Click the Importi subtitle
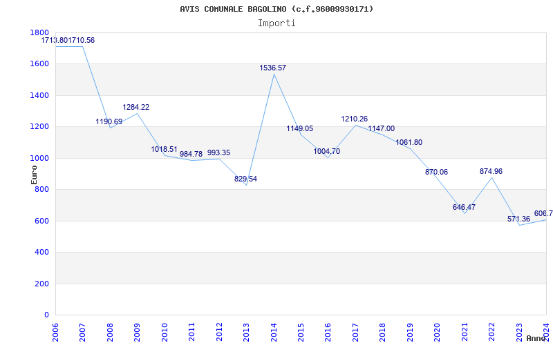Viewport: 553px width, 345px height. click(x=276, y=23)
